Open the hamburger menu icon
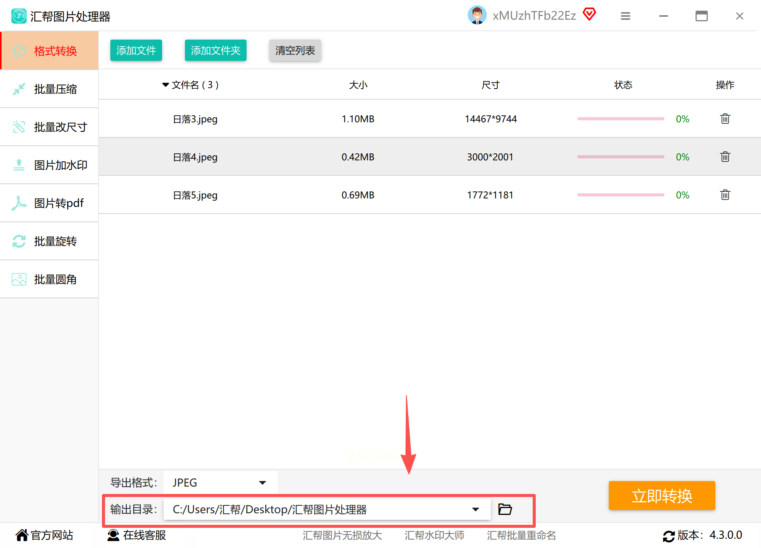This screenshot has width=761, height=548. click(626, 16)
